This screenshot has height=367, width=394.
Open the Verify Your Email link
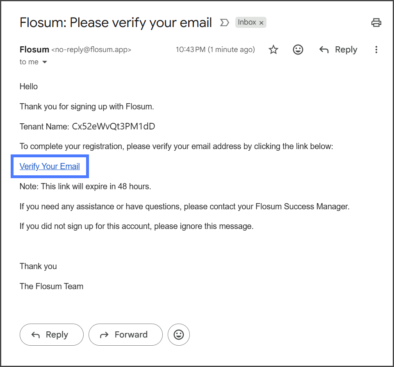pyautogui.click(x=50, y=166)
